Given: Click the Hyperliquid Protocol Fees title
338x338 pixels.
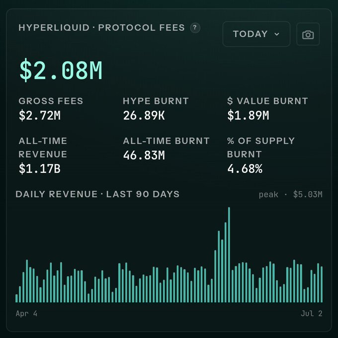Looking at the screenshot, I should coord(101,27).
